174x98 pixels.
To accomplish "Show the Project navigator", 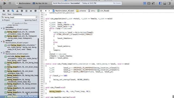I will tap(4, 11).
